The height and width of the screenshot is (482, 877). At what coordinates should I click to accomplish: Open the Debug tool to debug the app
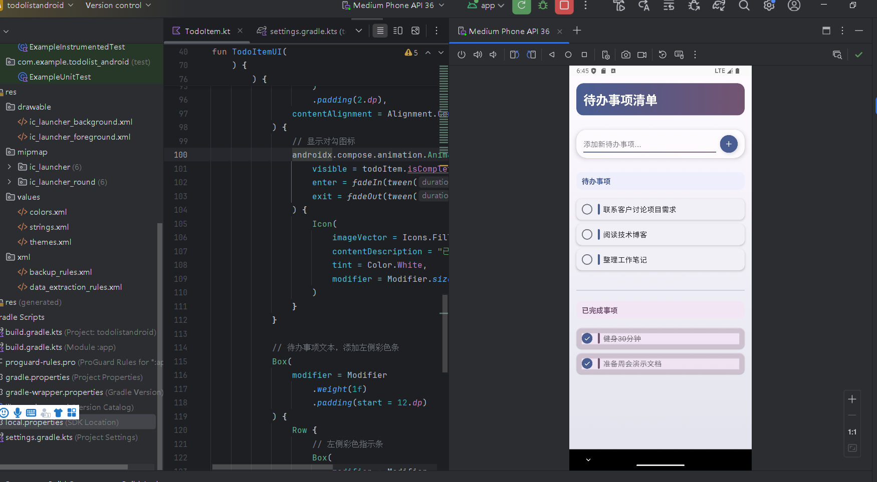coord(543,7)
